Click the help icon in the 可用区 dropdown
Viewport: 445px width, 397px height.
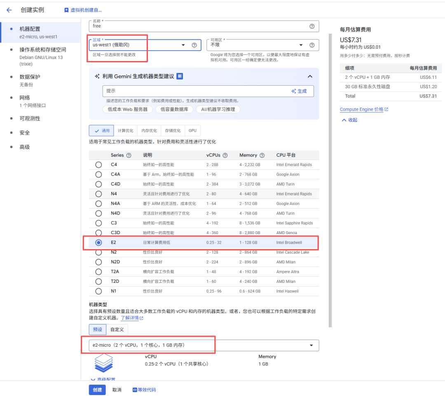[312, 45]
